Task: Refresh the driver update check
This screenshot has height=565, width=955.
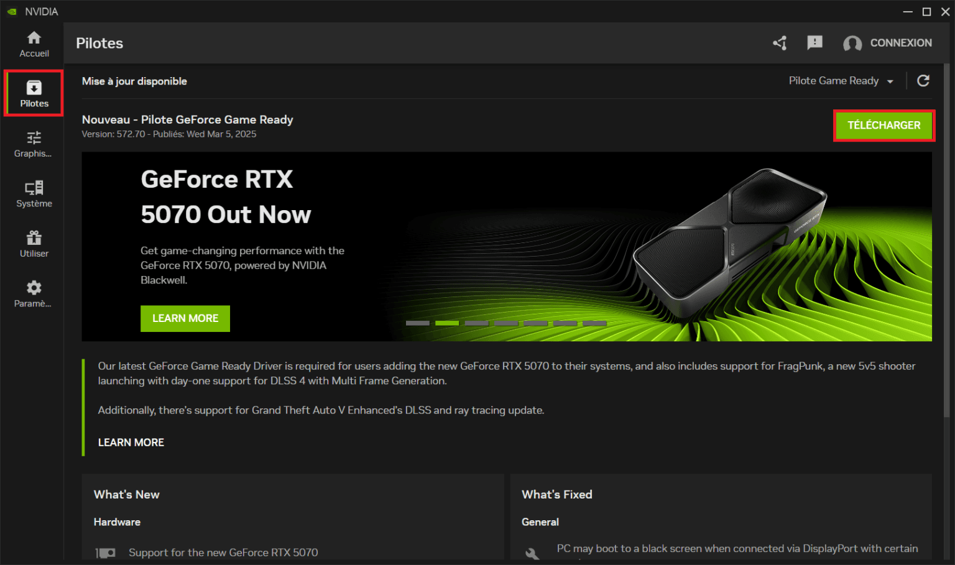Action: coord(923,81)
